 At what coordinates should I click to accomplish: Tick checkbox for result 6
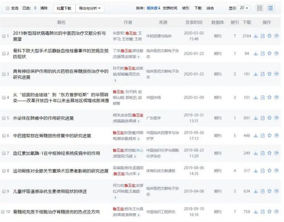click(x=4, y=136)
